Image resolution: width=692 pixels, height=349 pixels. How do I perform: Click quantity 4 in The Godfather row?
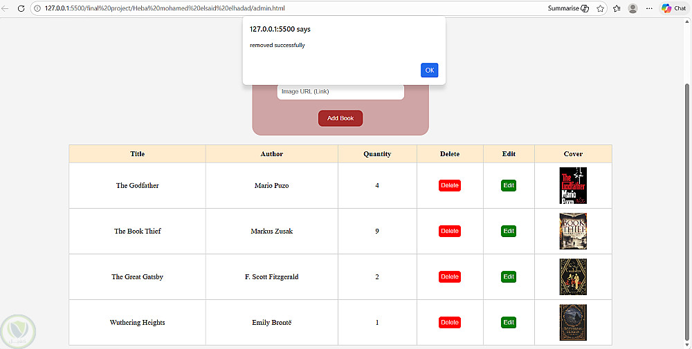point(377,185)
